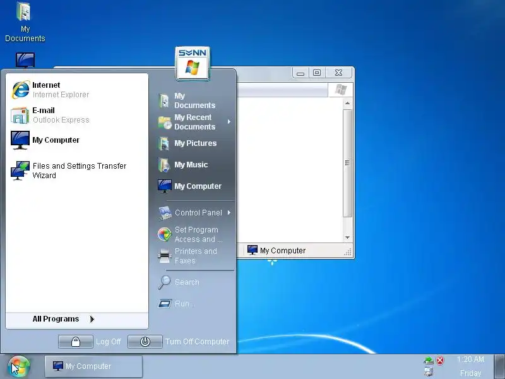
Task: Start Files and Settings Transfer Wizard
Action: [x=76, y=171]
